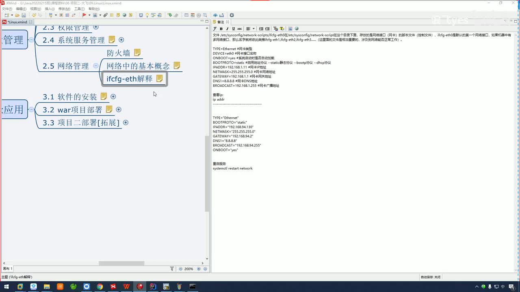The height and width of the screenshot is (292, 520).
Task: Click the 200% zoom value
Action: pyautogui.click(x=189, y=269)
